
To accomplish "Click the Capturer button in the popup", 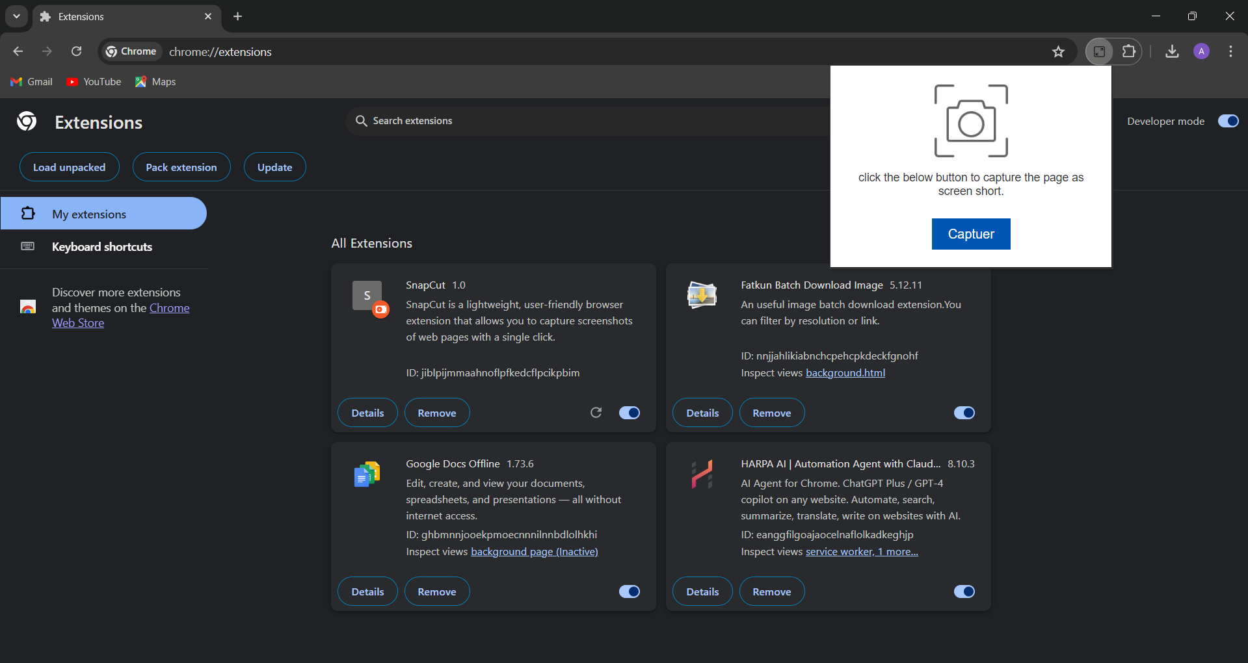I will click(971, 234).
